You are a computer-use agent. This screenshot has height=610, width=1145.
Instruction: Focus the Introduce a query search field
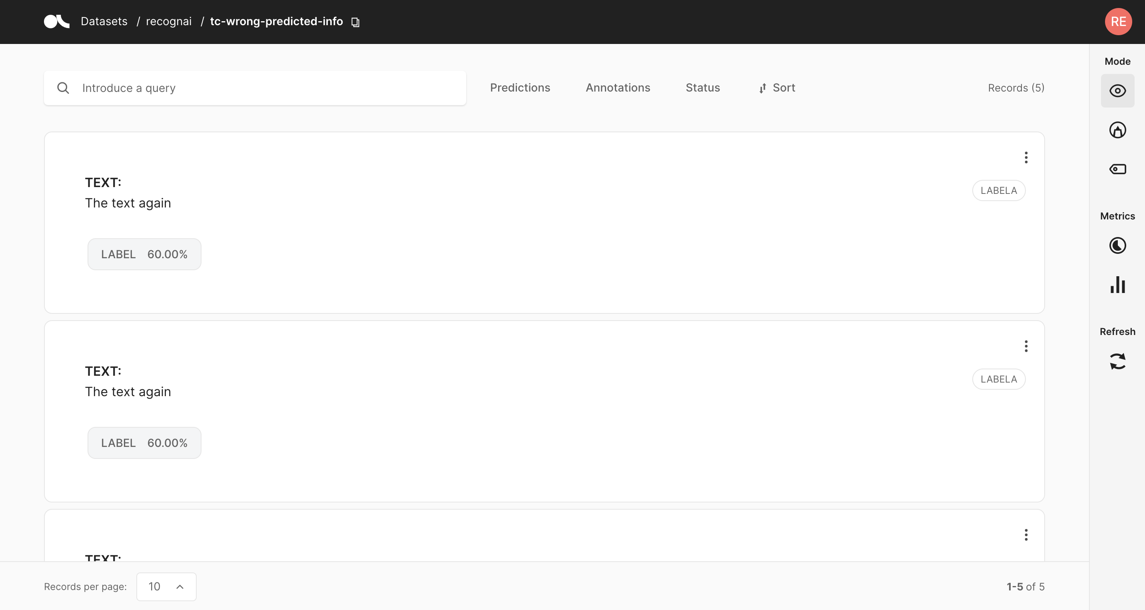point(255,88)
